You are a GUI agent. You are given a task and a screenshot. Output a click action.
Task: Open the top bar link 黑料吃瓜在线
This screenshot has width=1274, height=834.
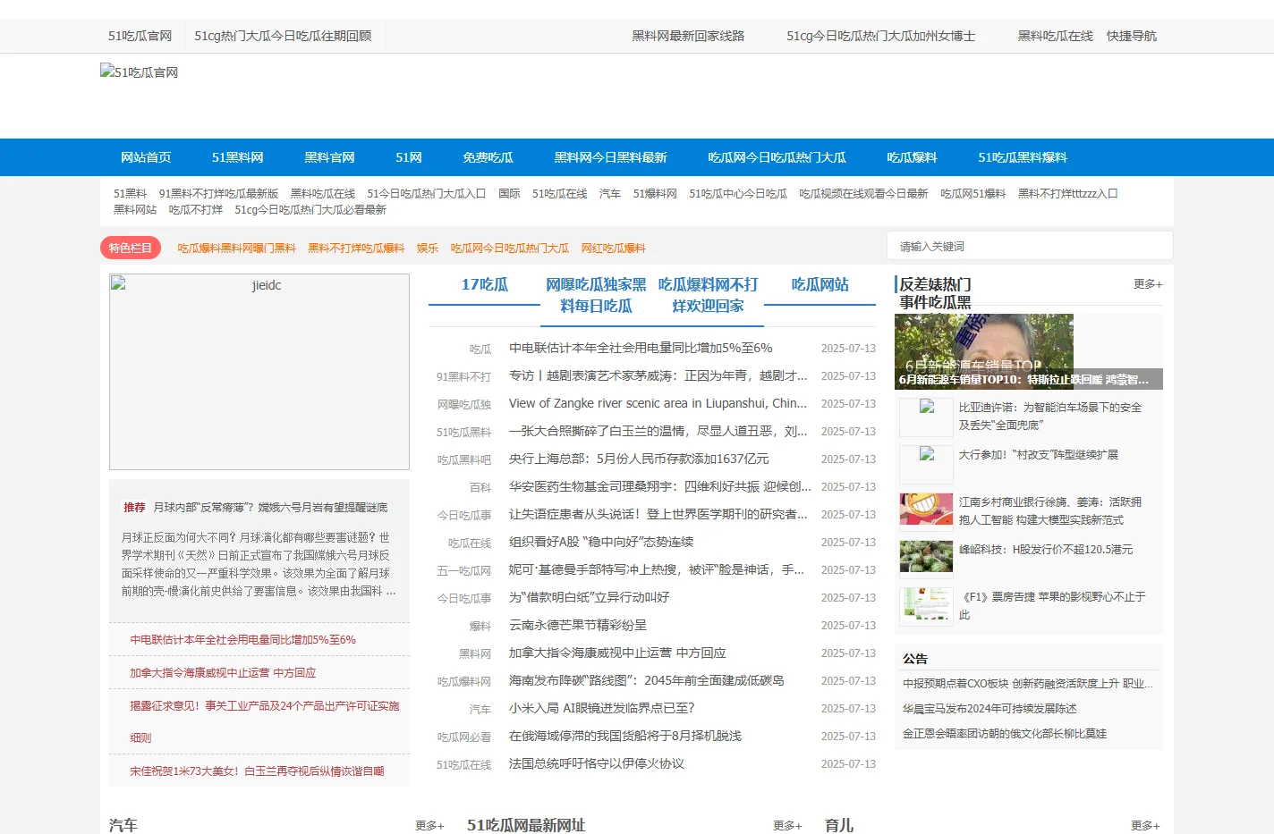click(1055, 36)
